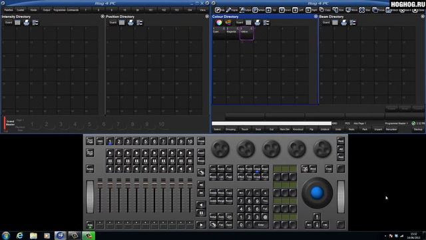
Task: Select the Yellow colour palette
Action: click(x=247, y=33)
